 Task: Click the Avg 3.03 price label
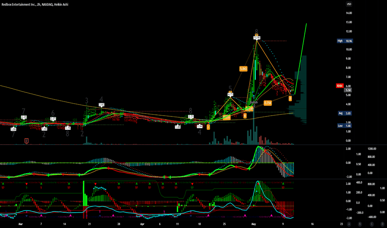[x=345, y=114]
